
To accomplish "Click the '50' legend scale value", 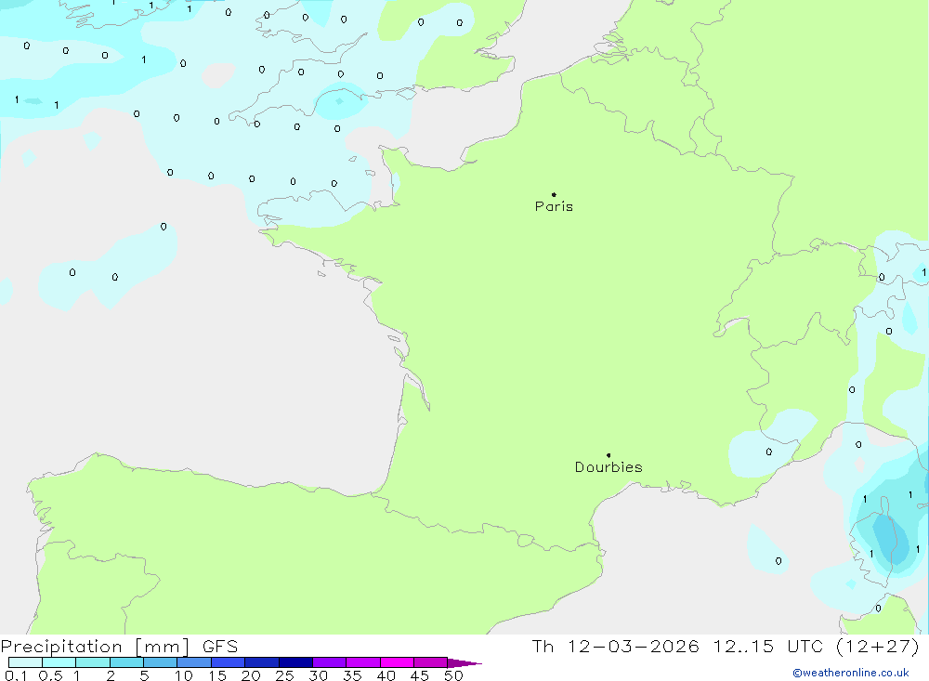I will point(453,675).
